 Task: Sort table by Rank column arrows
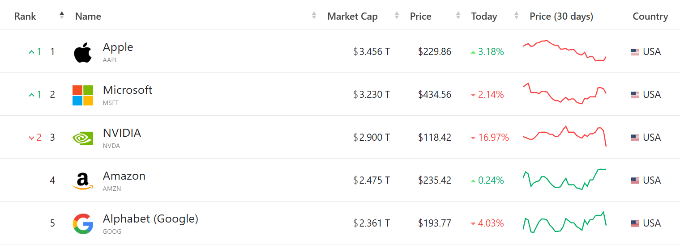pos(62,16)
